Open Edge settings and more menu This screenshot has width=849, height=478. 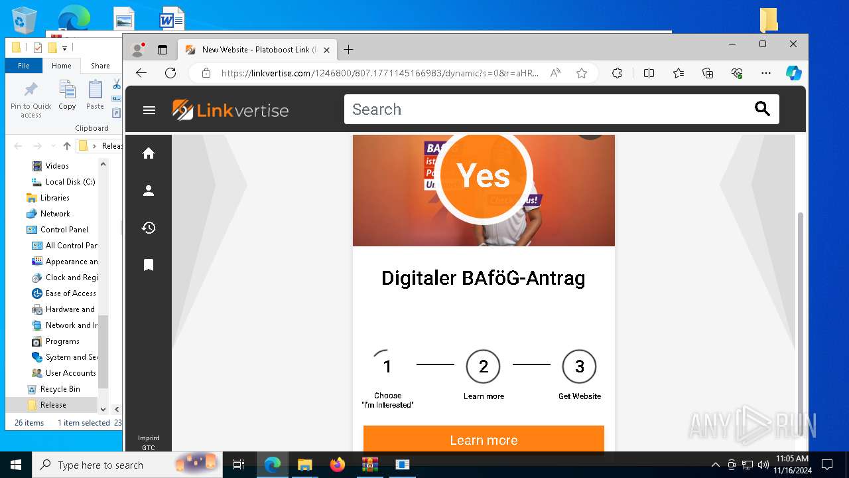766,73
